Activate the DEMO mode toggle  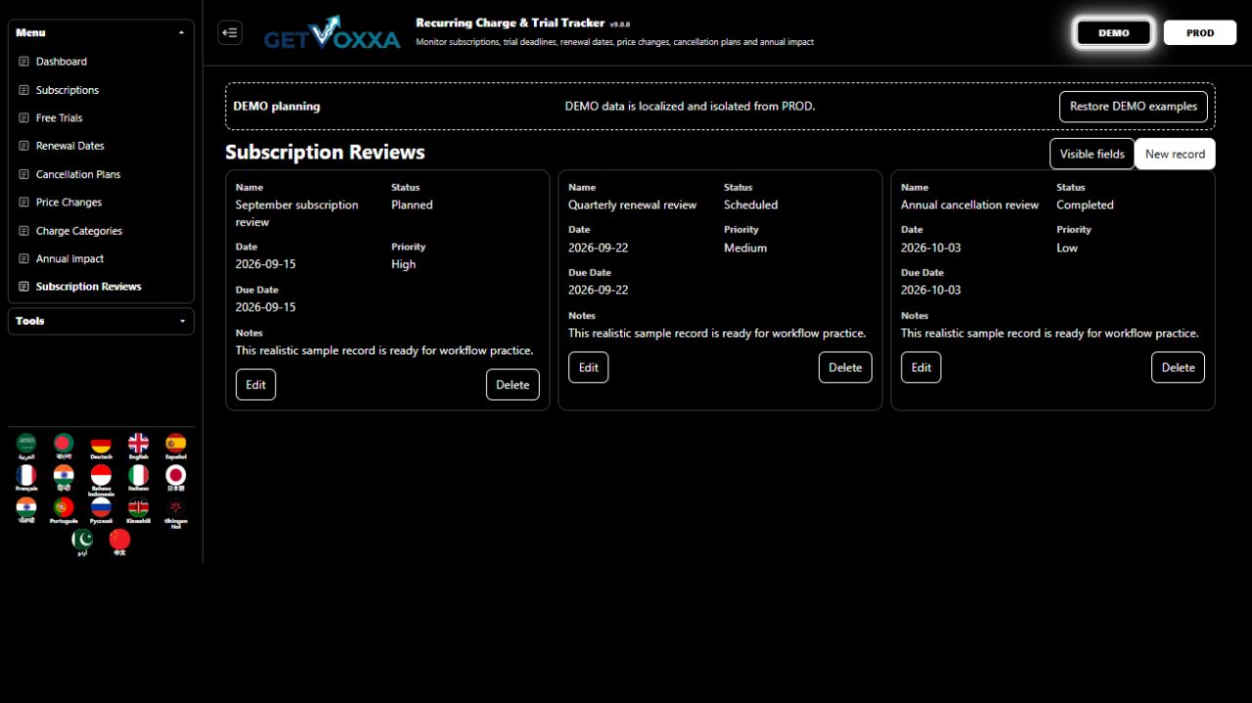(1114, 32)
